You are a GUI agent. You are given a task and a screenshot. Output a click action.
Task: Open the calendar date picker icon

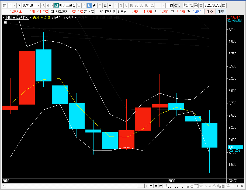[x=224, y=5]
